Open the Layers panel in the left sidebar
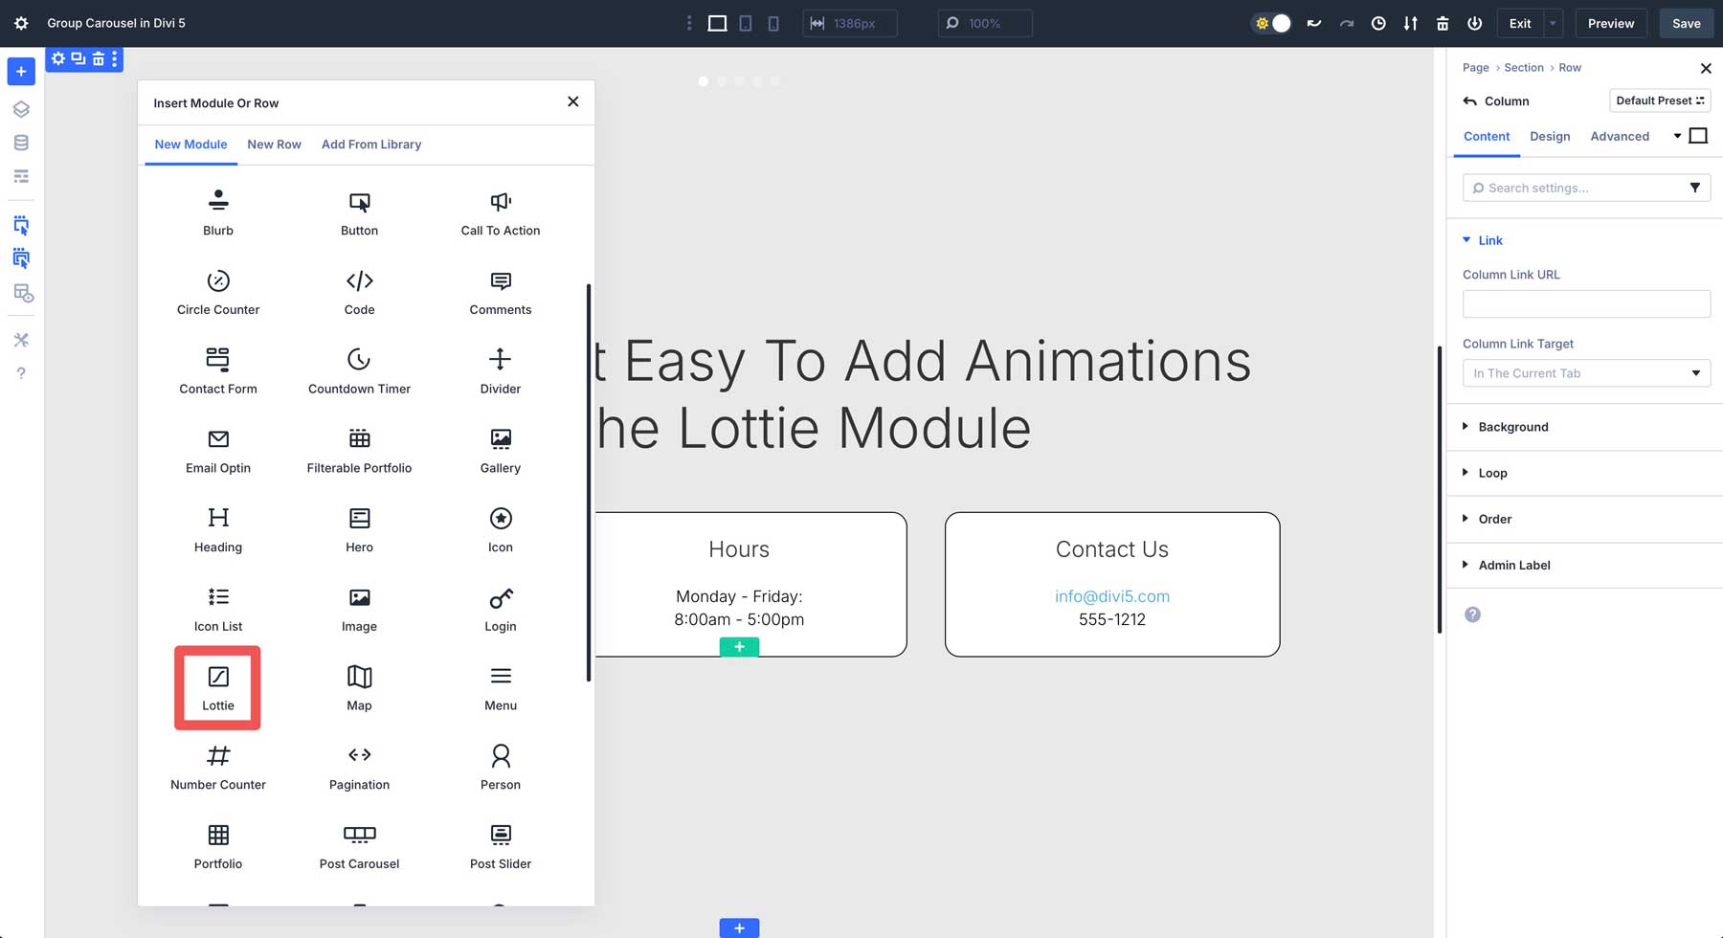Image resolution: width=1723 pixels, height=938 pixels. [20, 108]
